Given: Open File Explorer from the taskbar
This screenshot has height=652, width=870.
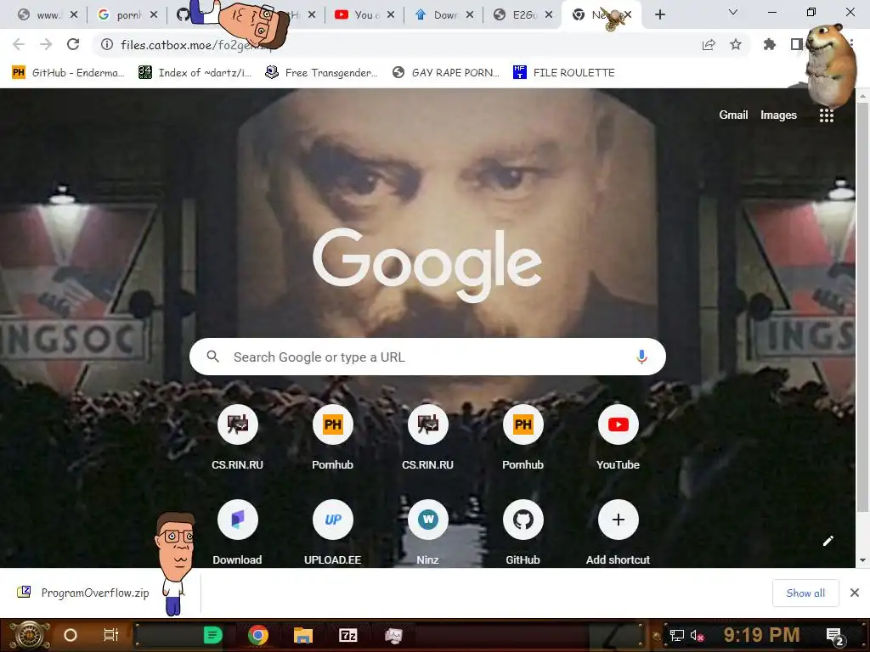Looking at the screenshot, I should click(303, 635).
